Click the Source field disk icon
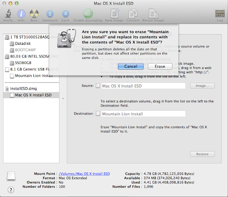This screenshot has height=197, width=228. click(98, 86)
